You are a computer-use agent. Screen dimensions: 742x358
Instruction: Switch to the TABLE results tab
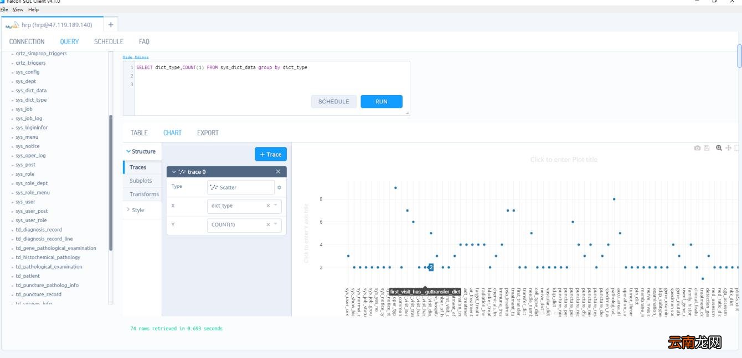[x=139, y=133]
